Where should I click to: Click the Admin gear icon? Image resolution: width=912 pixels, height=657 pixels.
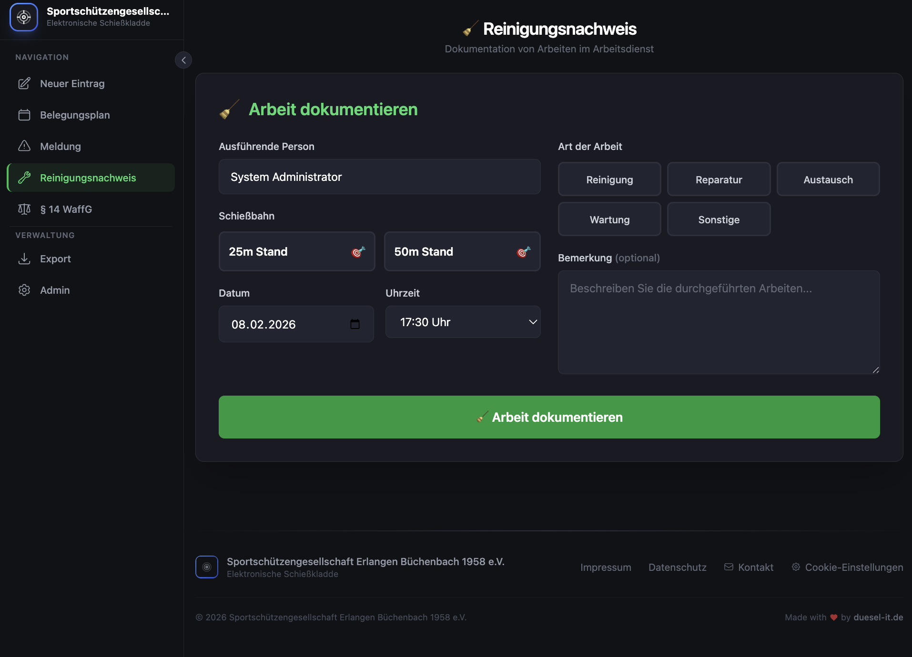coord(24,290)
